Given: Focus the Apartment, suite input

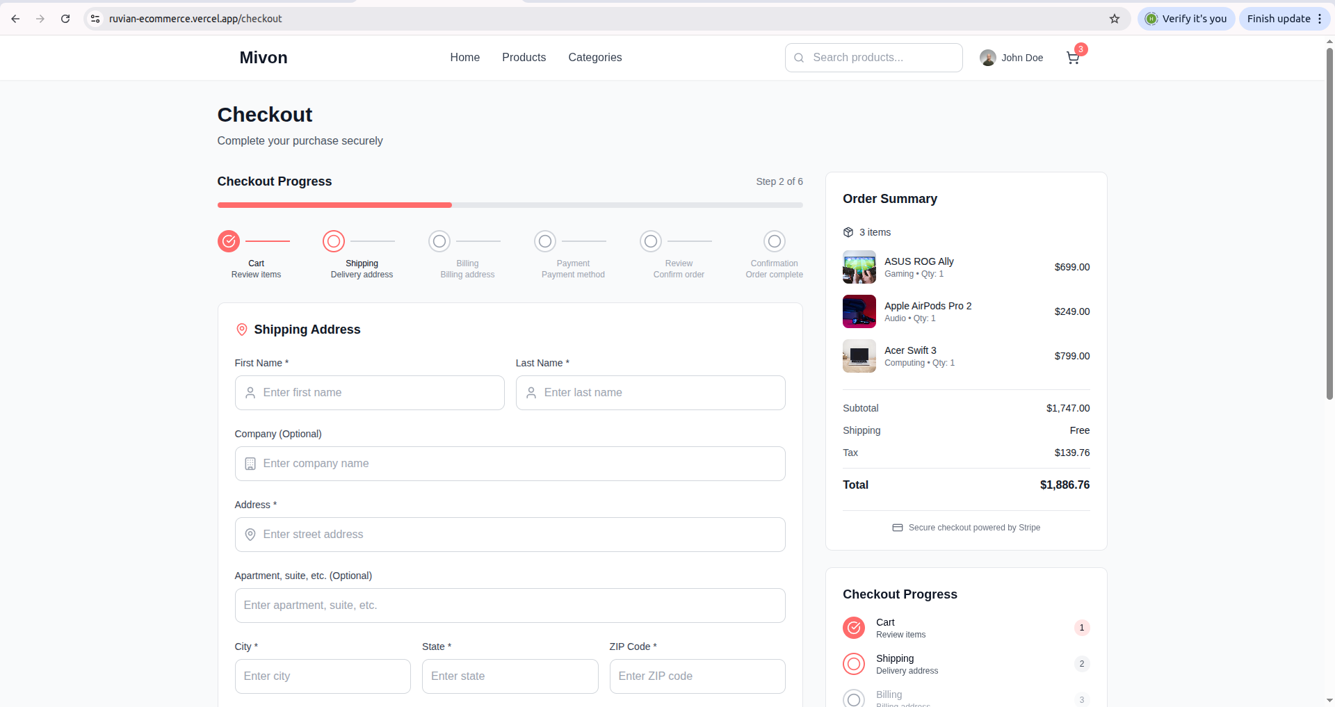Looking at the screenshot, I should [x=510, y=606].
